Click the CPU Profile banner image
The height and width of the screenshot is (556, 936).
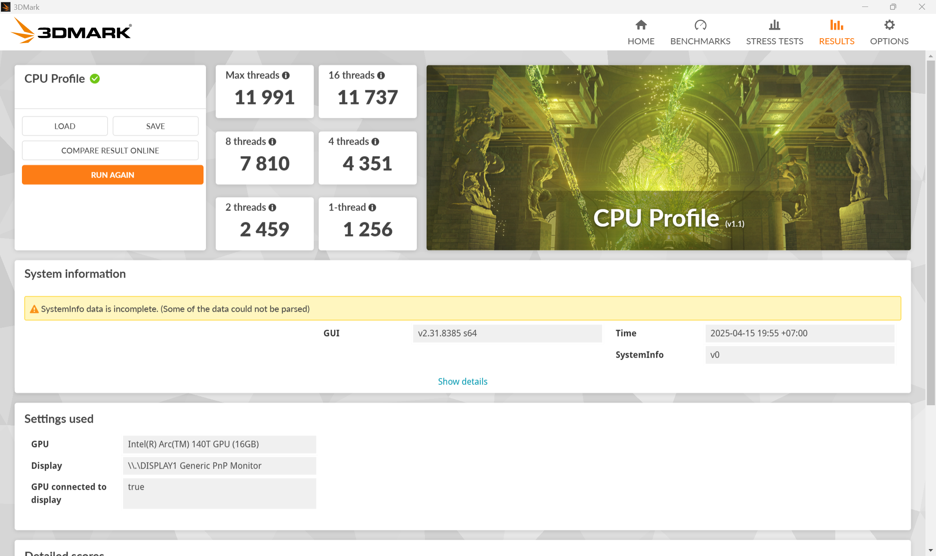tap(668, 158)
